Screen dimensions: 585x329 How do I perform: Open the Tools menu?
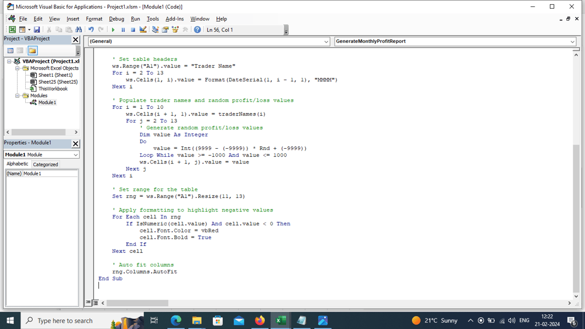(153, 19)
